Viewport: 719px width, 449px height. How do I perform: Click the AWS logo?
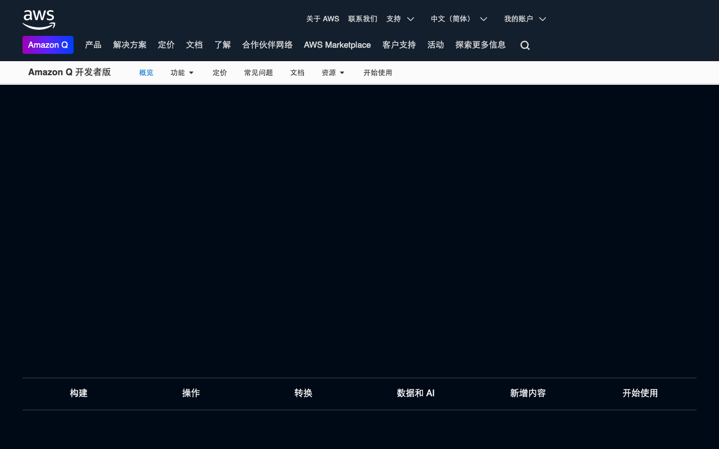pyautogui.click(x=39, y=20)
